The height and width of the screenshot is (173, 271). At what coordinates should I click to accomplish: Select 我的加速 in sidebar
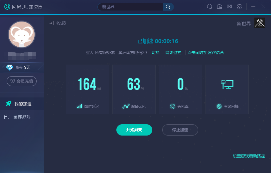pos(22,104)
